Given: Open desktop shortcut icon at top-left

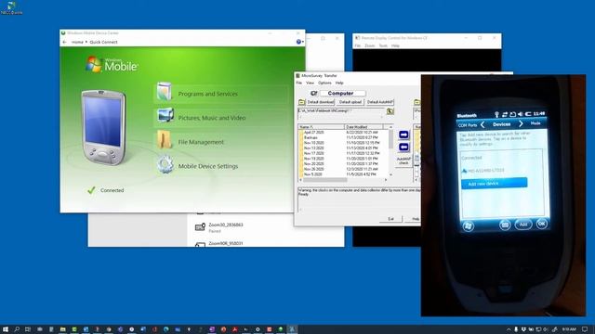Looking at the screenshot, I should [x=11, y=8].
